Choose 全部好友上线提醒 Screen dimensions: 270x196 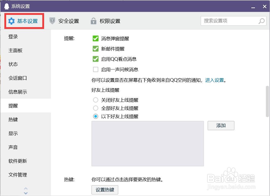95,108
